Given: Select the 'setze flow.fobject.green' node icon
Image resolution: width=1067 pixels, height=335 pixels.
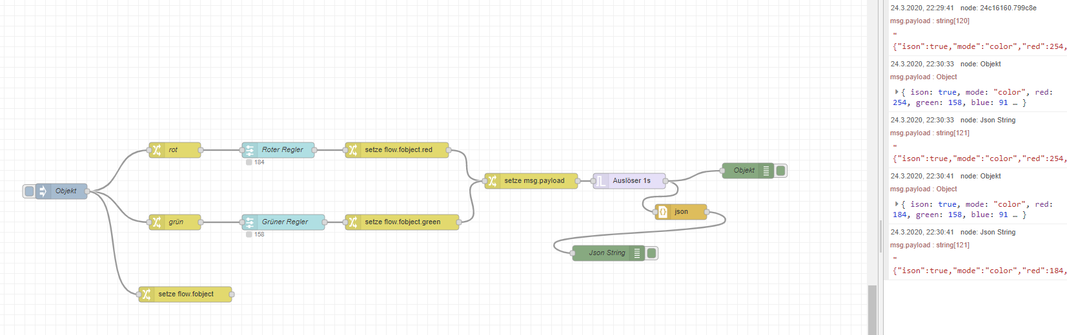Looking at the screenshot, I should click(x=352, y=222).
